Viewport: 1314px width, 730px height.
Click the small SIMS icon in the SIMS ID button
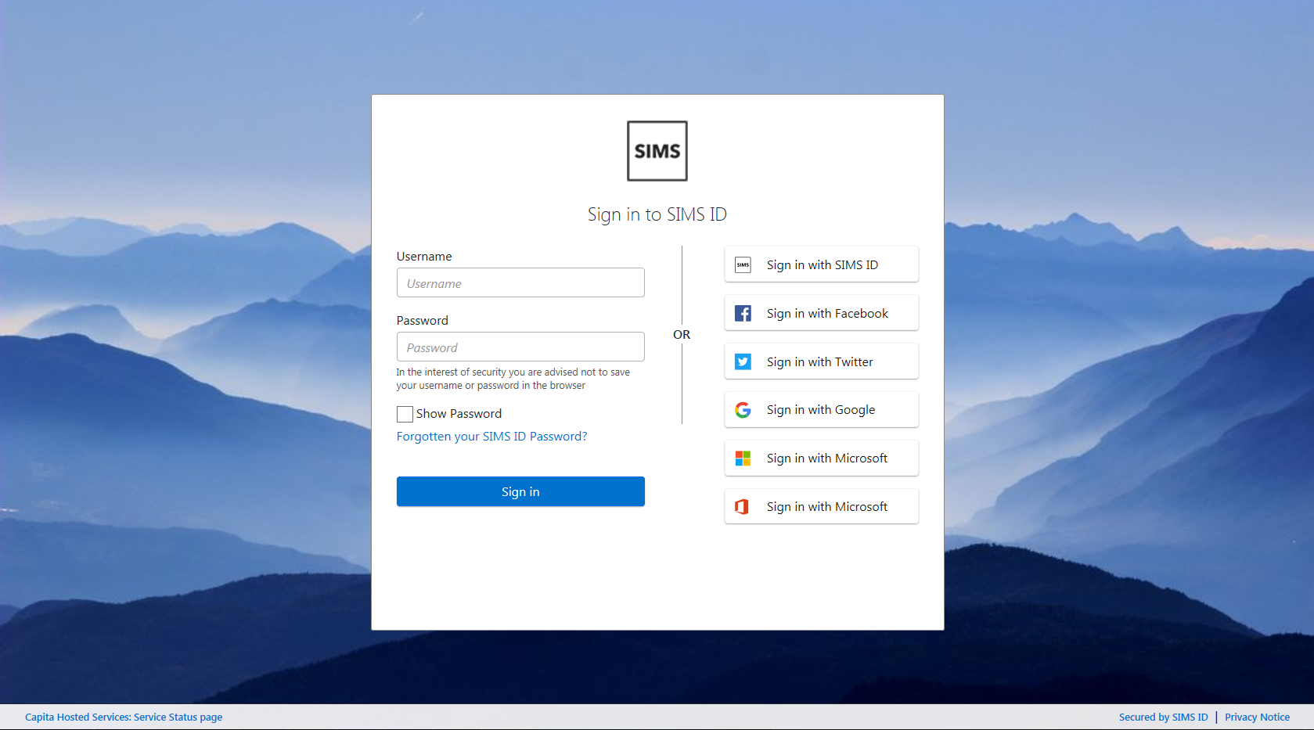(743, 265)
